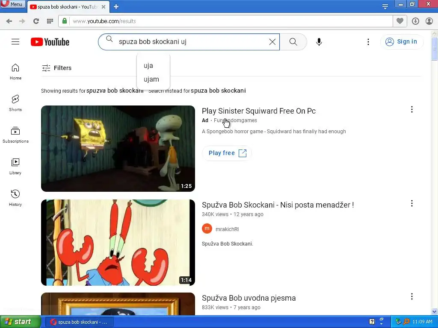Click the Play free button
Screen dimensions: 438x328
coord(227,153)
